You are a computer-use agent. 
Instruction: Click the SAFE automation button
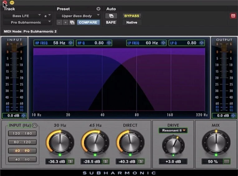[111, 22]
